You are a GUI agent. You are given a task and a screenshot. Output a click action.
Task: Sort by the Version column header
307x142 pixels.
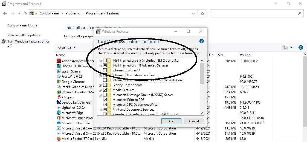click(245, 55)
